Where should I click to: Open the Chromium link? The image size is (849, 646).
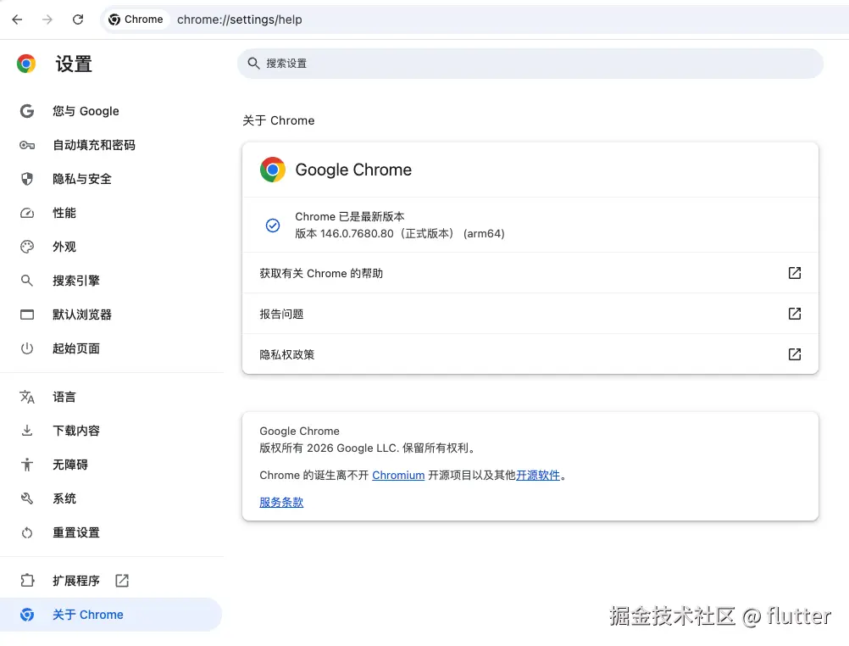coord(398,475)
